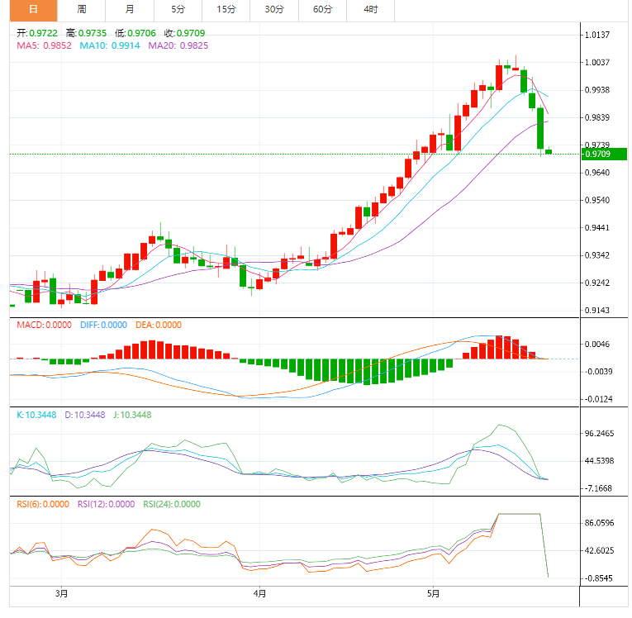Click the D:10.3448 KDJ label
Image resolution: width=632 pixels, height=618 pixels.
(84, 416)
